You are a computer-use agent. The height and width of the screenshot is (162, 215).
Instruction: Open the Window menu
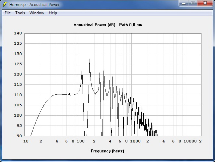tap(37, 13)
